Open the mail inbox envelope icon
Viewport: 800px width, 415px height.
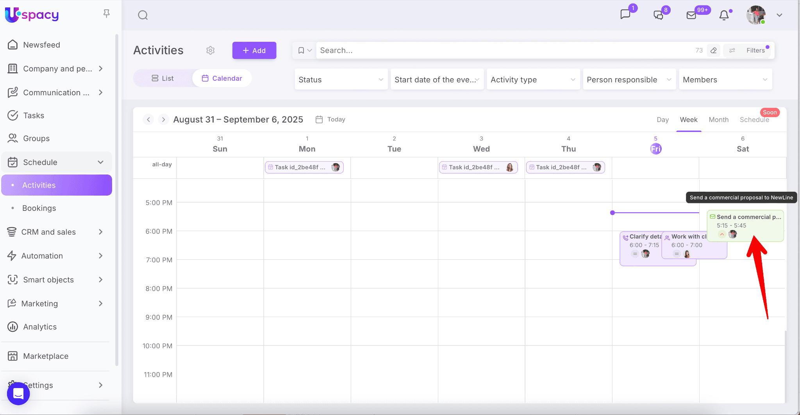coord(691,15)
